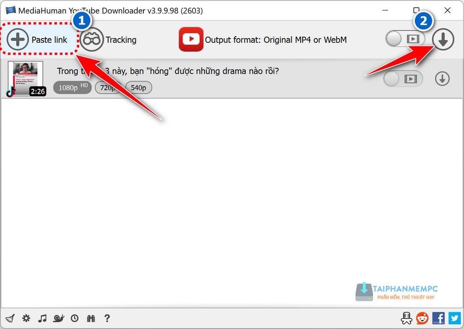This screenshot has width=464, height=329.
Task: Open the Reddit link icon
Action: click(x=422, y=318)
